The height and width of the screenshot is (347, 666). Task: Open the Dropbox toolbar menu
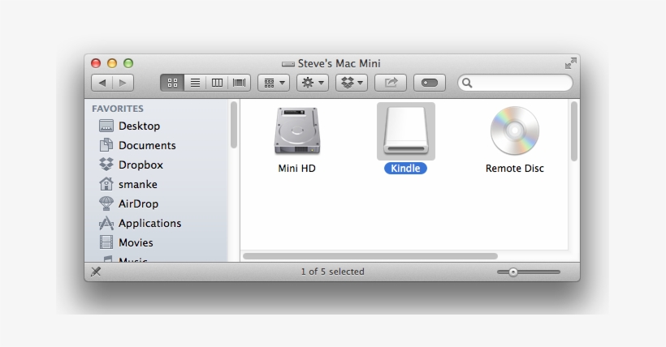(352, 83)
